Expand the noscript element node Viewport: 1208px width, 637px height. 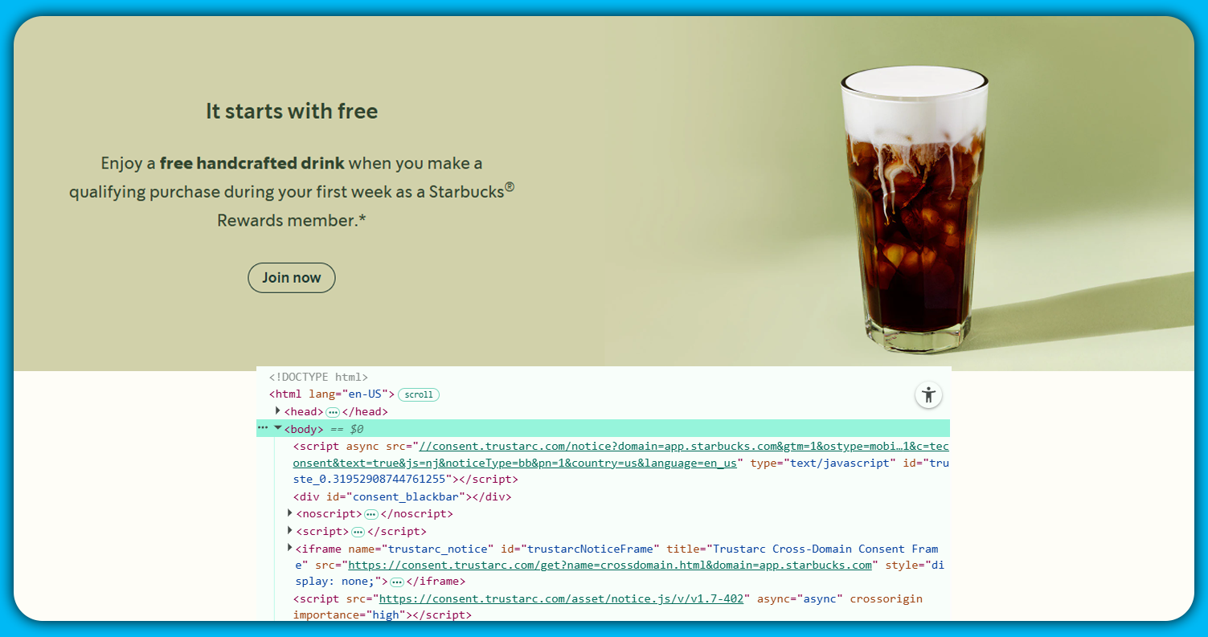(290, 513)
